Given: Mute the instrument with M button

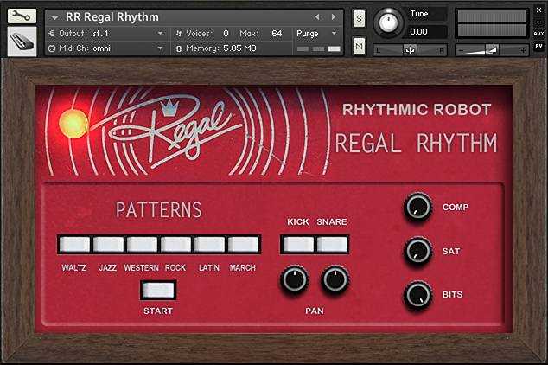Looking at the screenshot, I should (x=359, y=46).
